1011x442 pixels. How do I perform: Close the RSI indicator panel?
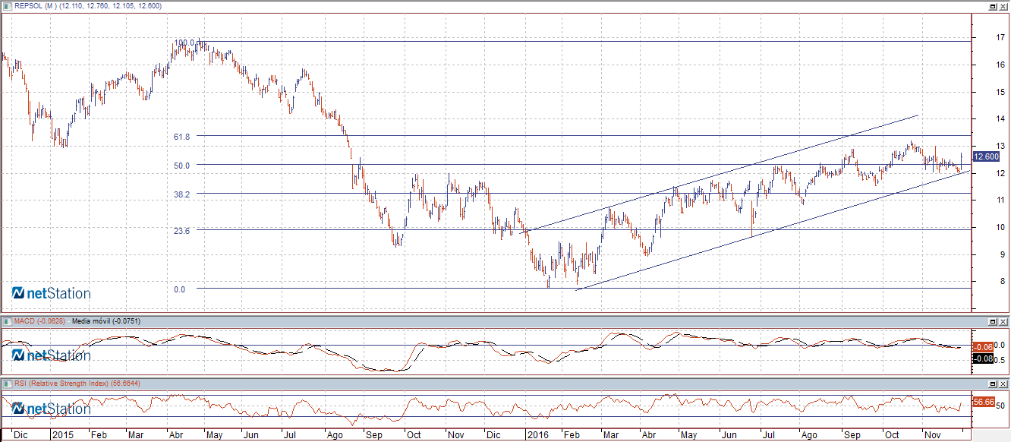[x=1003, y=384]
